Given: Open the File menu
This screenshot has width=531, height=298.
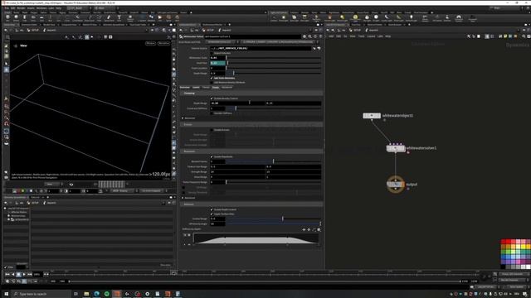Looking at the screenshot, I should coord(7,8).
